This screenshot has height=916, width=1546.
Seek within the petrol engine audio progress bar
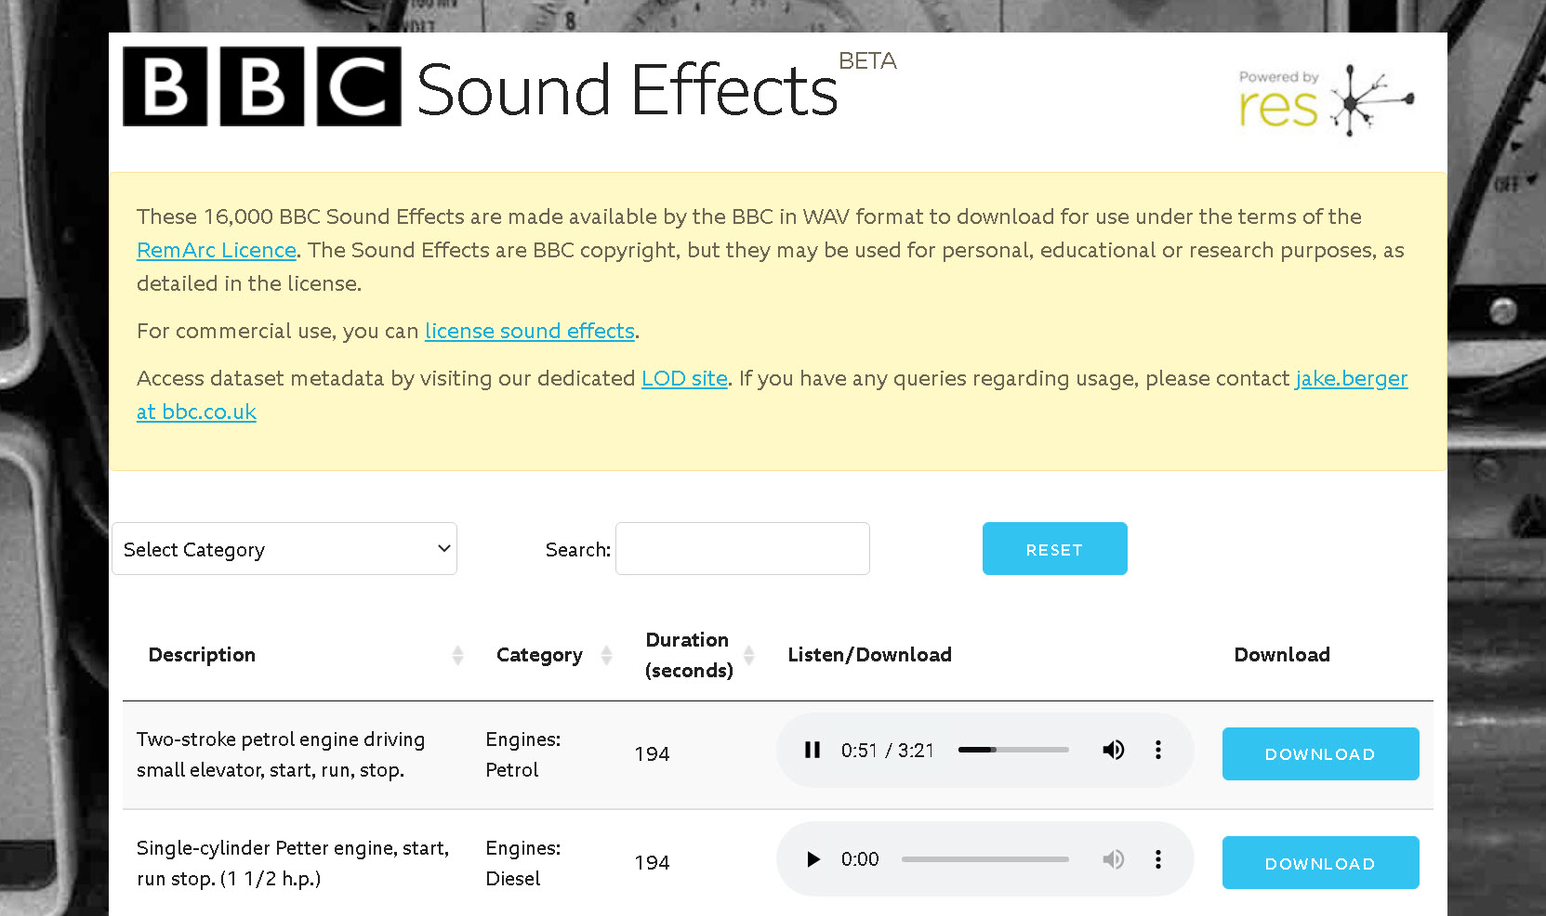1013,750
